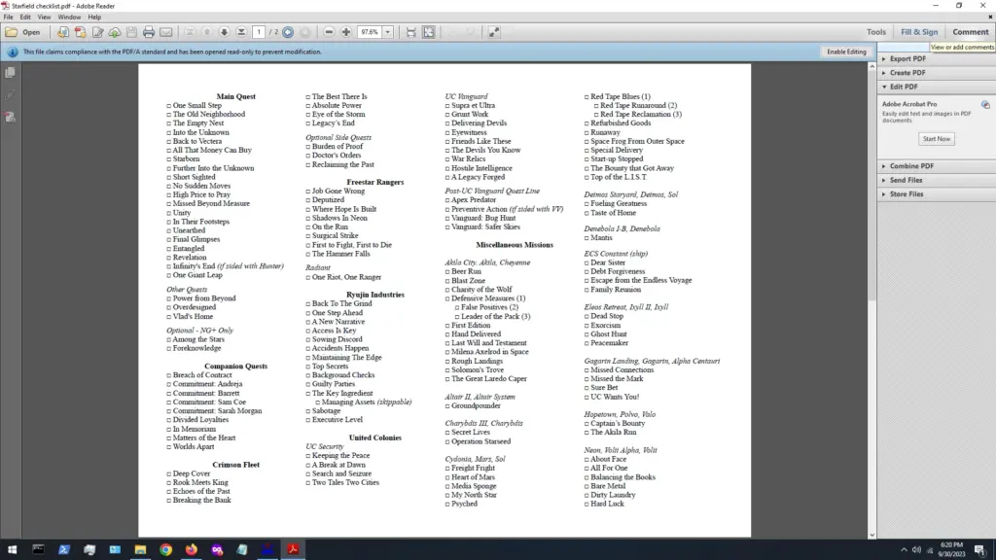
Task: Open the Window menu
Action: pyautogui.click(x=69, y=17)
